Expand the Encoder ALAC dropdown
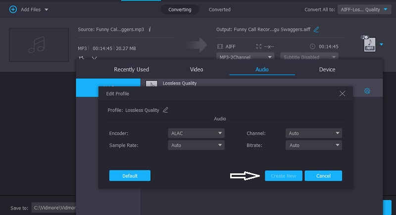This screenshot has height=215, width=396. (196, 133)
